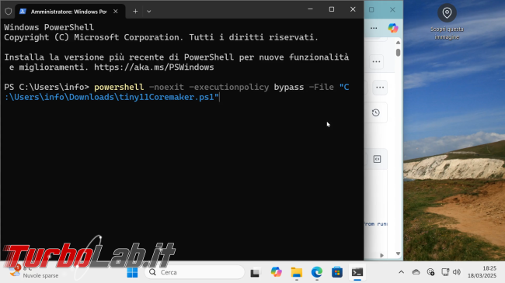Click the 'bypass' word in the command
505x283 pixels.
[289, 87]
